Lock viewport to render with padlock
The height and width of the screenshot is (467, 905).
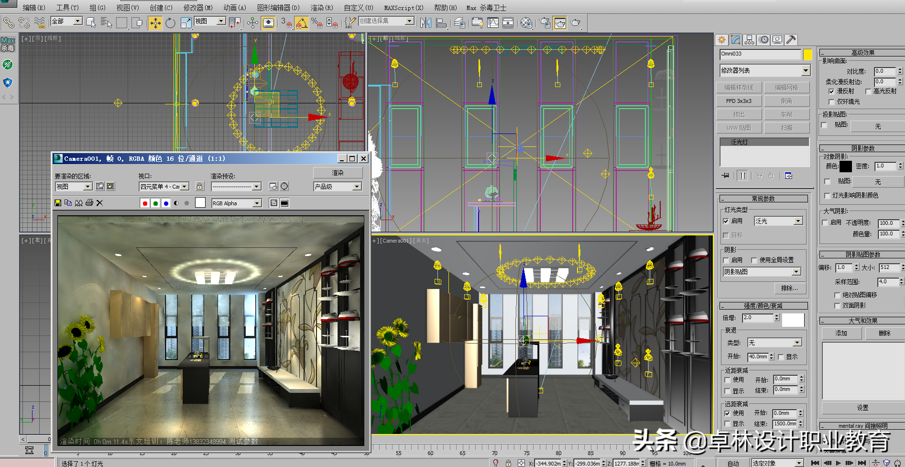pyautogui.click(x=199, y=186)
